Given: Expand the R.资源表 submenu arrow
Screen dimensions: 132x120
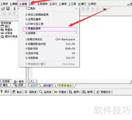Looking at the screenshot, I should (76, 33).
